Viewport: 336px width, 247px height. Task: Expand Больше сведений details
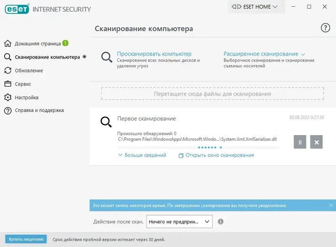click(x=142, y=155)
